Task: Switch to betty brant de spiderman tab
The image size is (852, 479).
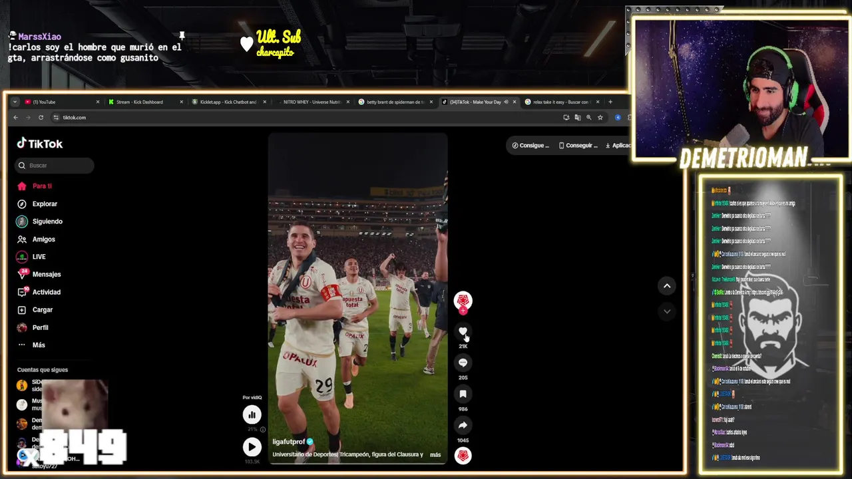Action: (395, 102)
